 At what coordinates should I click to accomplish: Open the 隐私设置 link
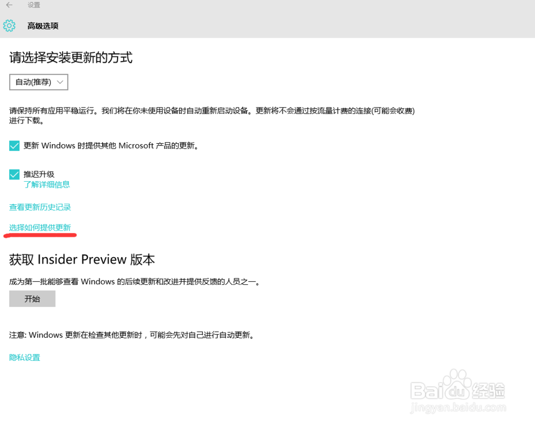coord(25,358)
